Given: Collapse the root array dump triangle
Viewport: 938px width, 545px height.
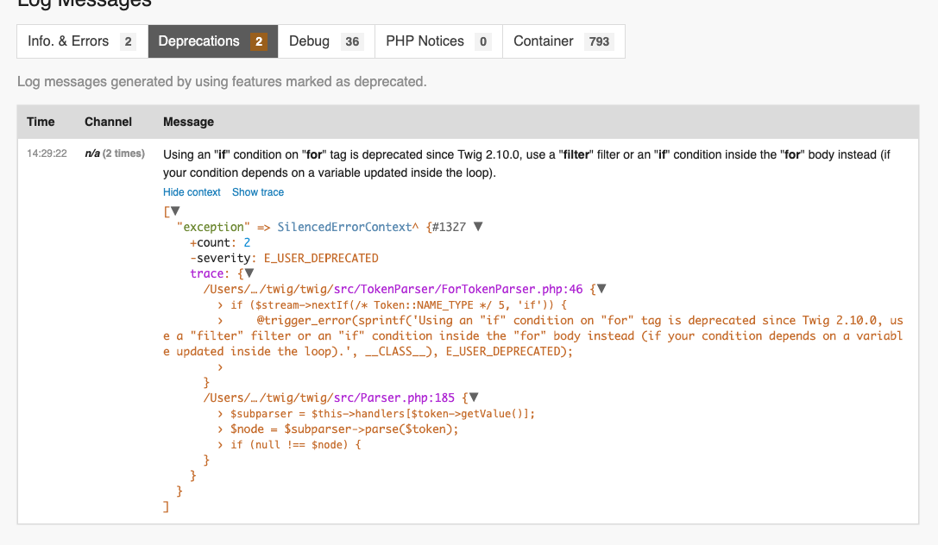Looking at the screenshot, I should [x=175, y=211].
